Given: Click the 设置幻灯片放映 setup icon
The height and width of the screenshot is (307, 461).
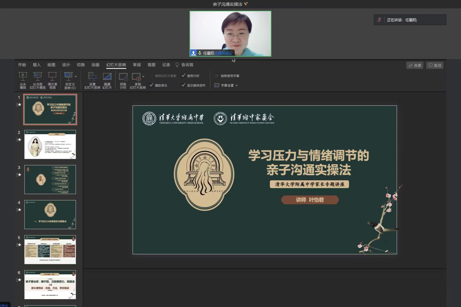Looking at the screenshot, I should pyautogui.click(x=92, y=77).
